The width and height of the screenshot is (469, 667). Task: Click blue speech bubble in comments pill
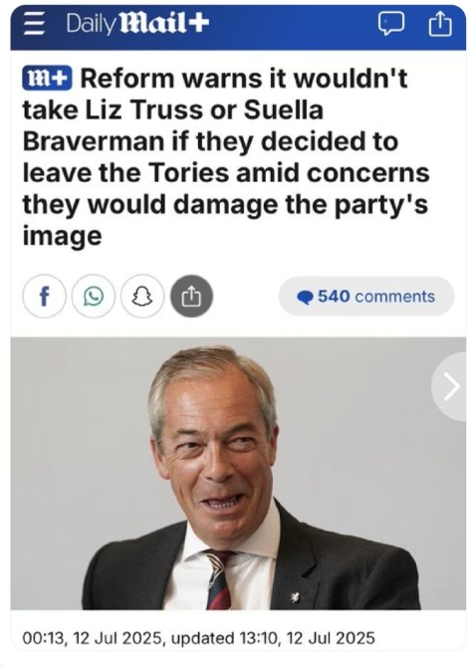click(305, 298)
